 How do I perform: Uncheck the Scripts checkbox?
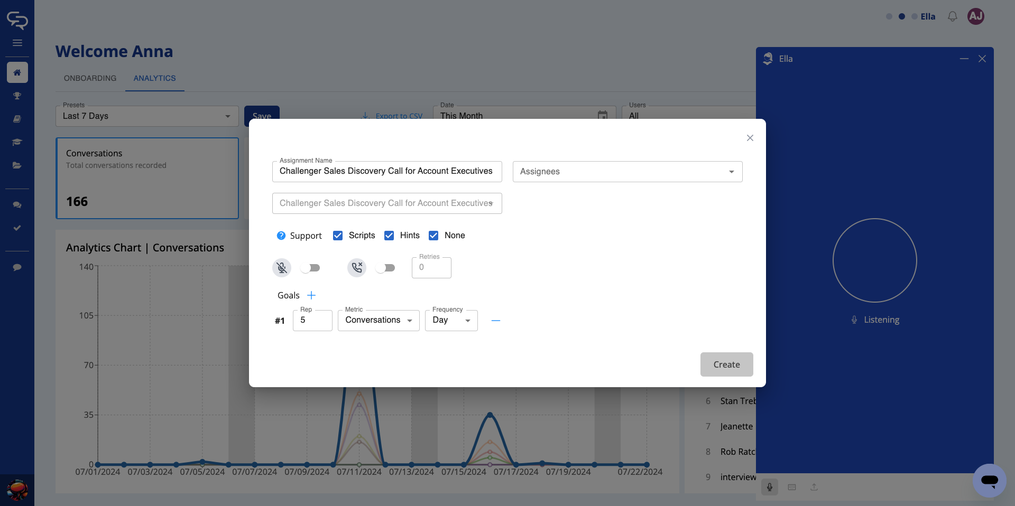(338, 236)
